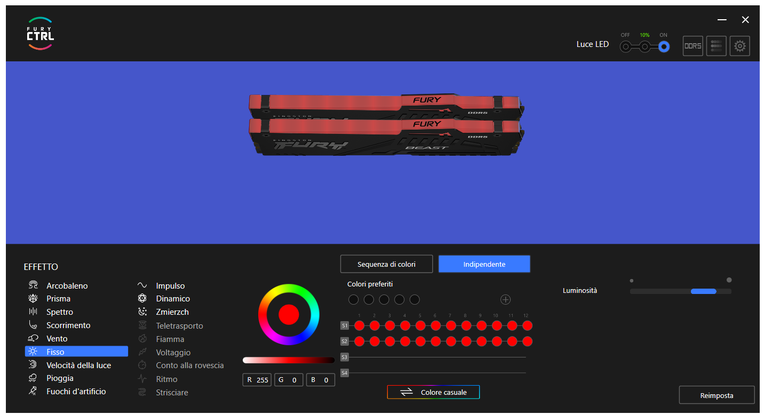The height and width of the screenshot is (414, 764).
Task: Click the FURY CTRL logo
Action: [41, 33]
